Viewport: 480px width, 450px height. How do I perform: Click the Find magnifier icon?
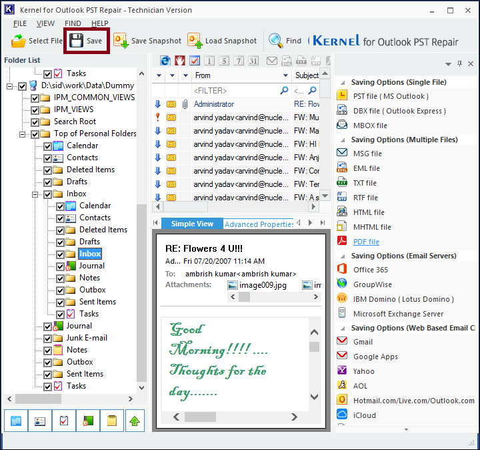click(275, 41)
